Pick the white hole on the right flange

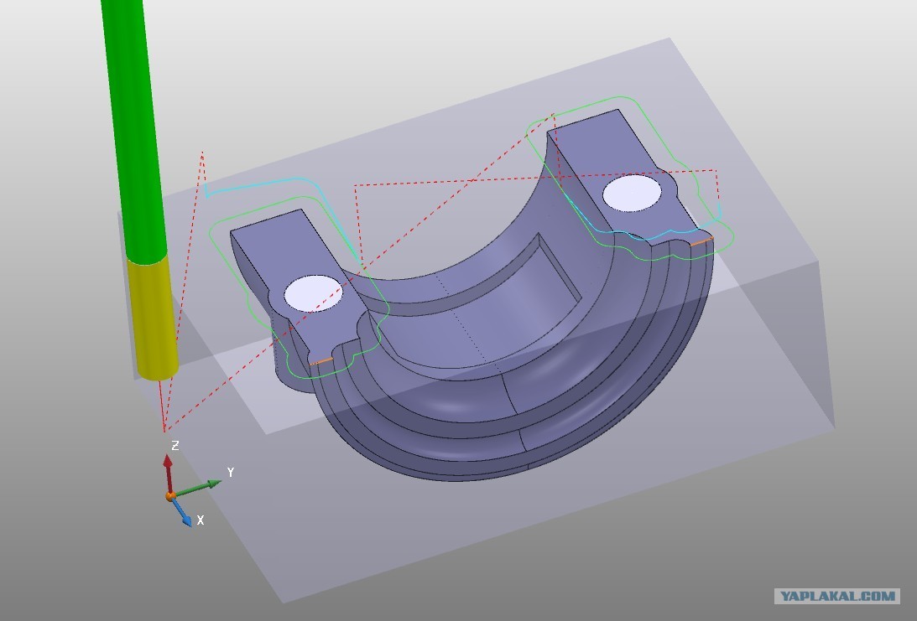pyautogui.click(x=632, y=194)
